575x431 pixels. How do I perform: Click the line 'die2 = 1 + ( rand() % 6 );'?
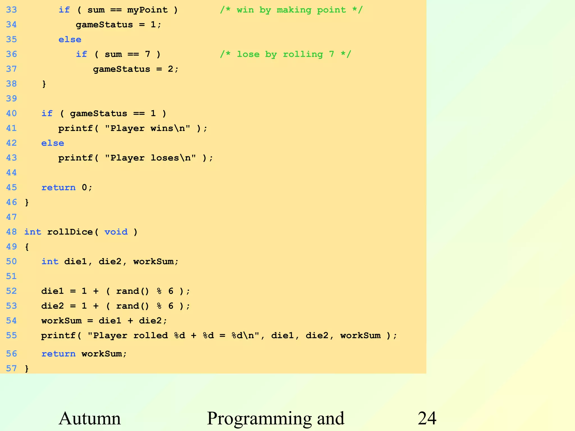(x=116, y=306)
